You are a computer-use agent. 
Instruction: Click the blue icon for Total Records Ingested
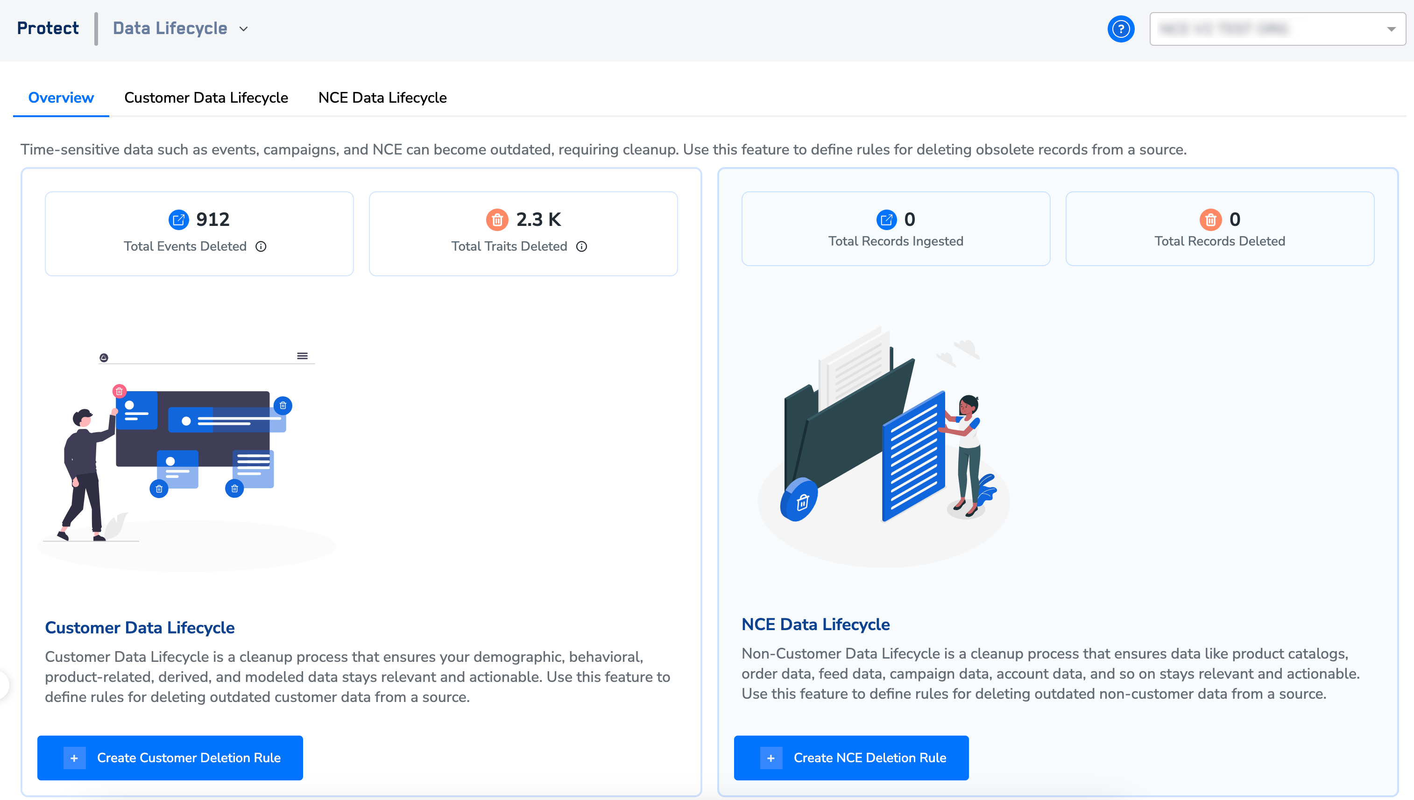886,220
